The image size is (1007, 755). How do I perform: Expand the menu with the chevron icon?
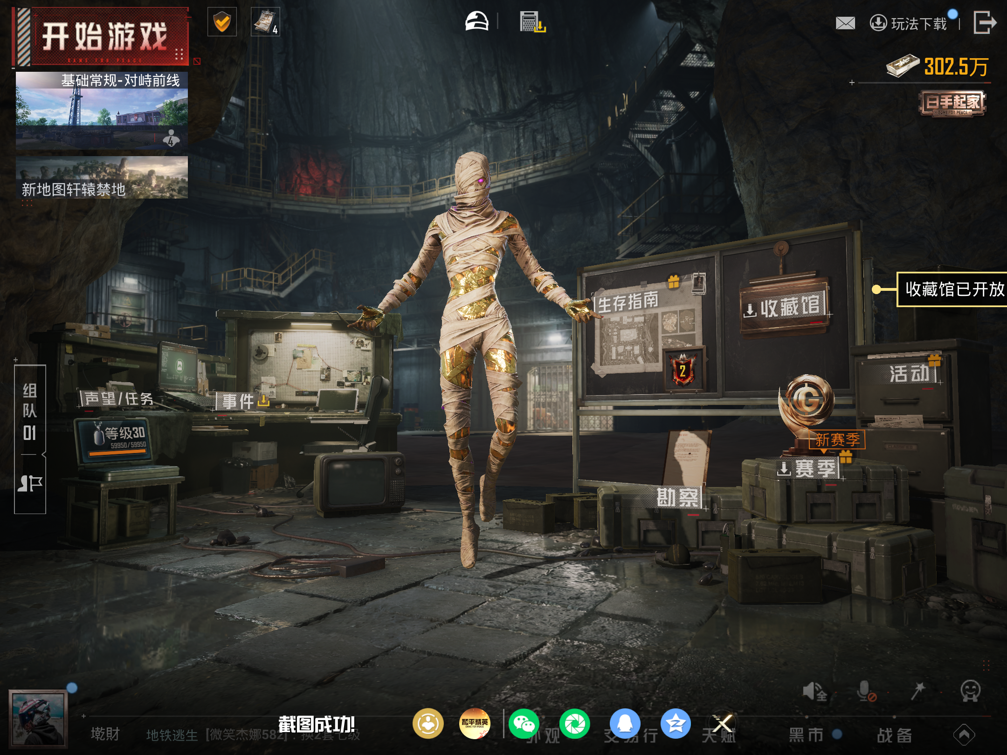coord(964,735)
